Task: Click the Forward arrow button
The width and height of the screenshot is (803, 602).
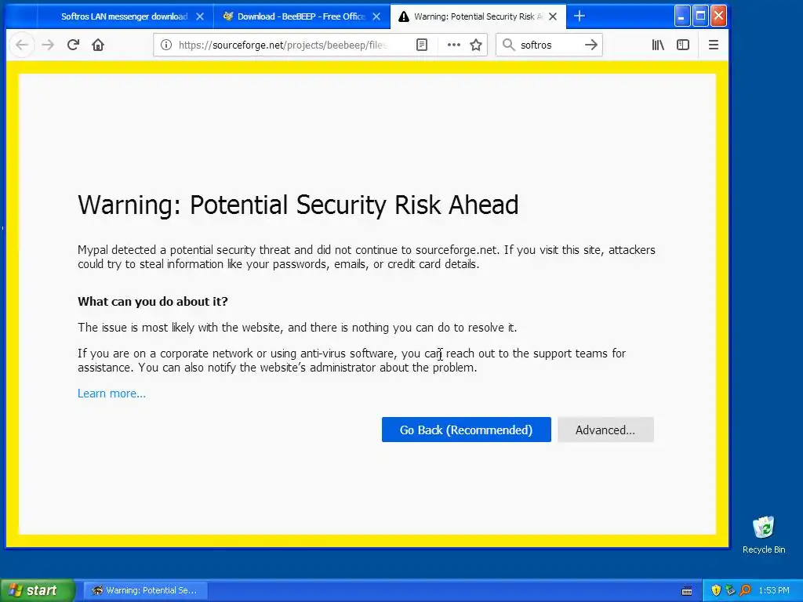Action: 48,45
